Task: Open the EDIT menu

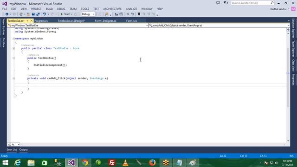Action: click(x=14, y=9)
